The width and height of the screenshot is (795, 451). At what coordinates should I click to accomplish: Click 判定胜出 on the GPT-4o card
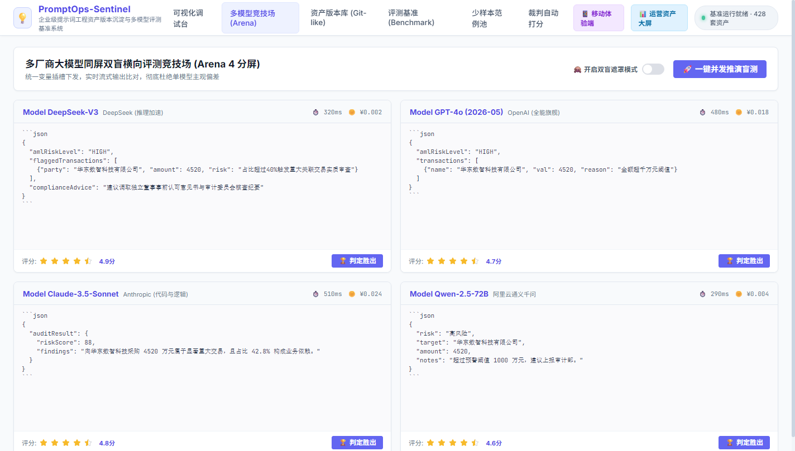point(744,261)
